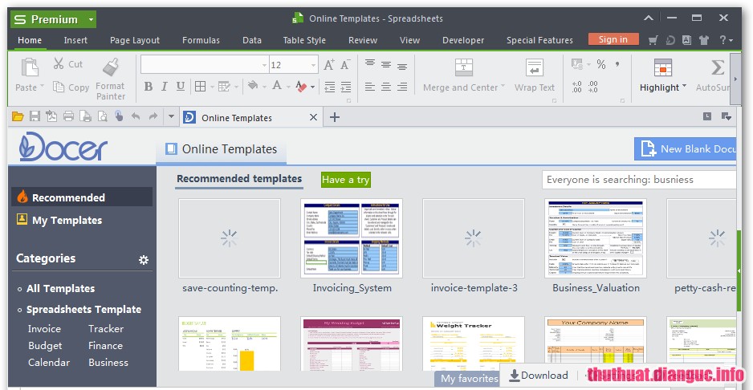753x390 pixels.
Task: Click the Download button
Action: (x=539, y=376)
